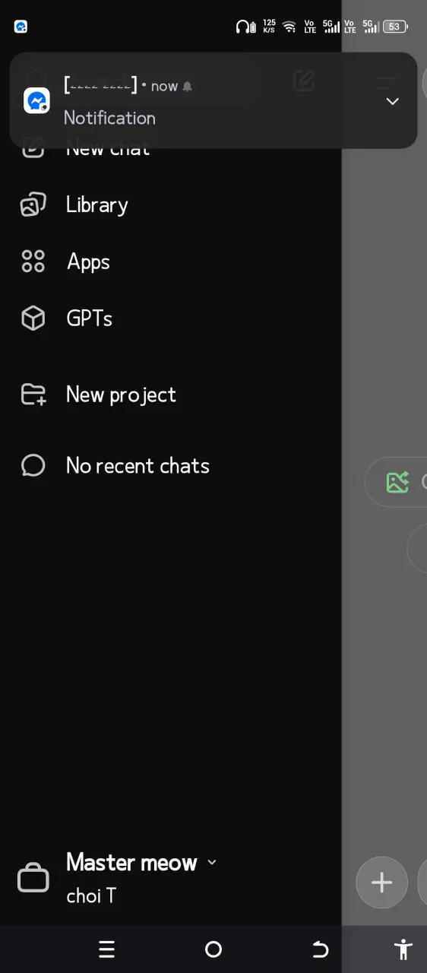Tap the No recent chats bubble icon
The width and height of the screenshot is (427, 973).
point(33,465)
